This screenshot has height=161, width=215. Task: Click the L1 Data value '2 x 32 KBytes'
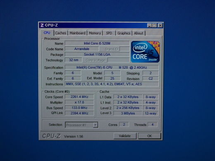(128, 97)
